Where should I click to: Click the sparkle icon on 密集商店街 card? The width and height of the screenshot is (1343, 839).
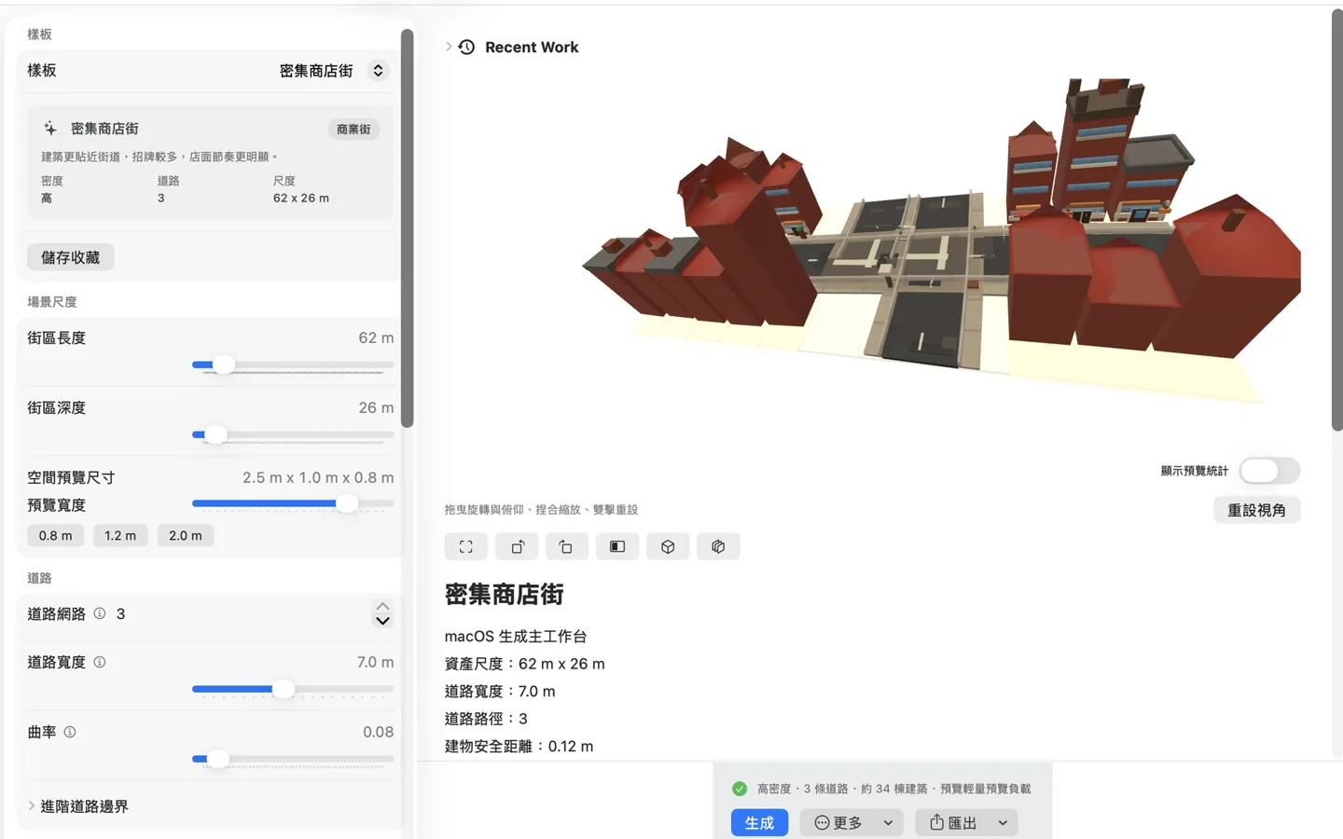tap(50, 128)
